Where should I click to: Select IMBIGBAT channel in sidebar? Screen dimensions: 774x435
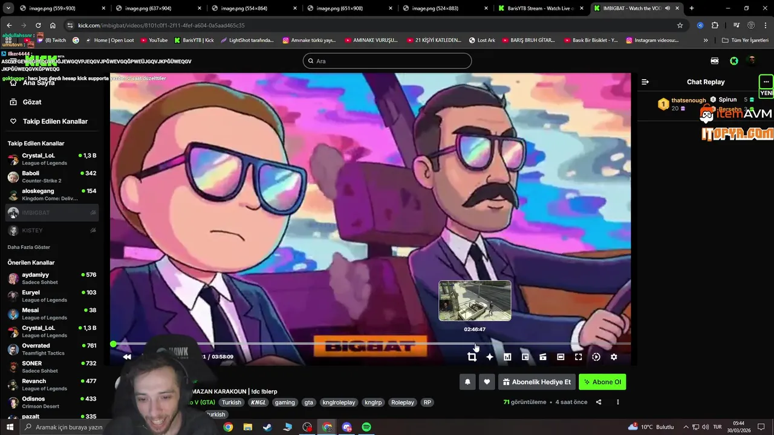[x=52, y=213]
